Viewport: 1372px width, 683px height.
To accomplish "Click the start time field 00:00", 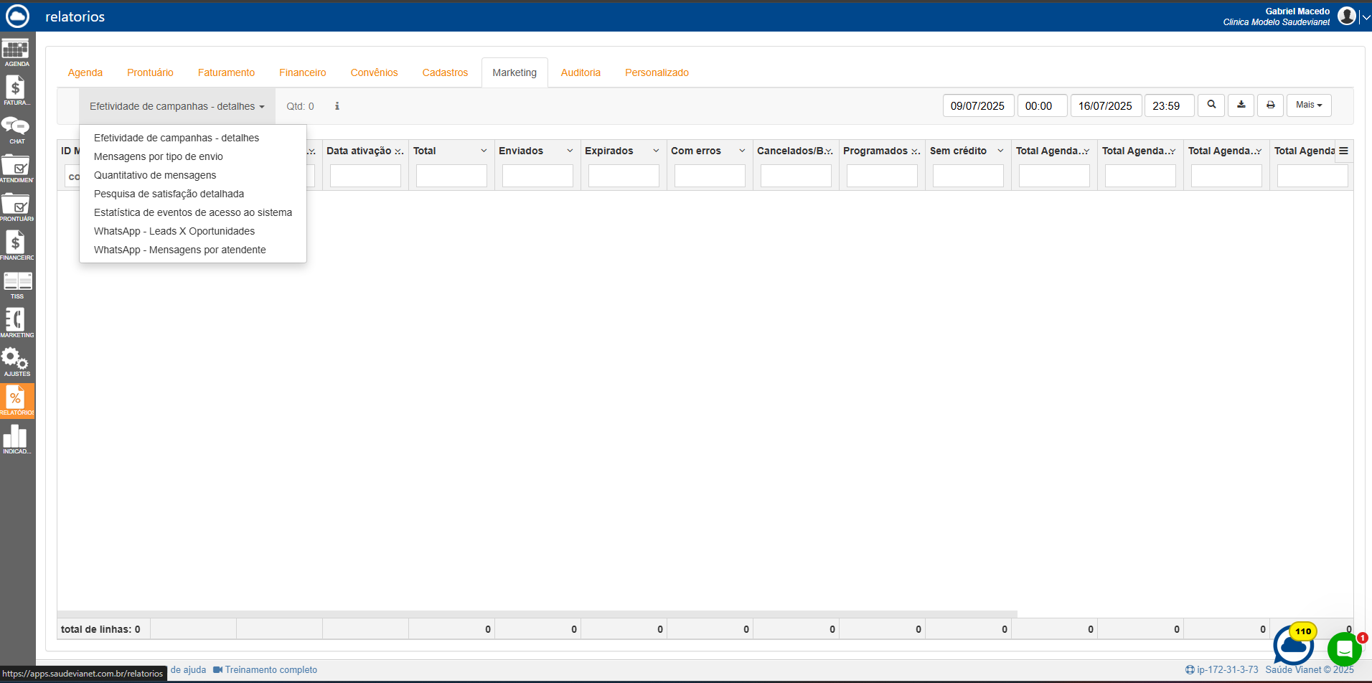I will [x=1043, y=105].
